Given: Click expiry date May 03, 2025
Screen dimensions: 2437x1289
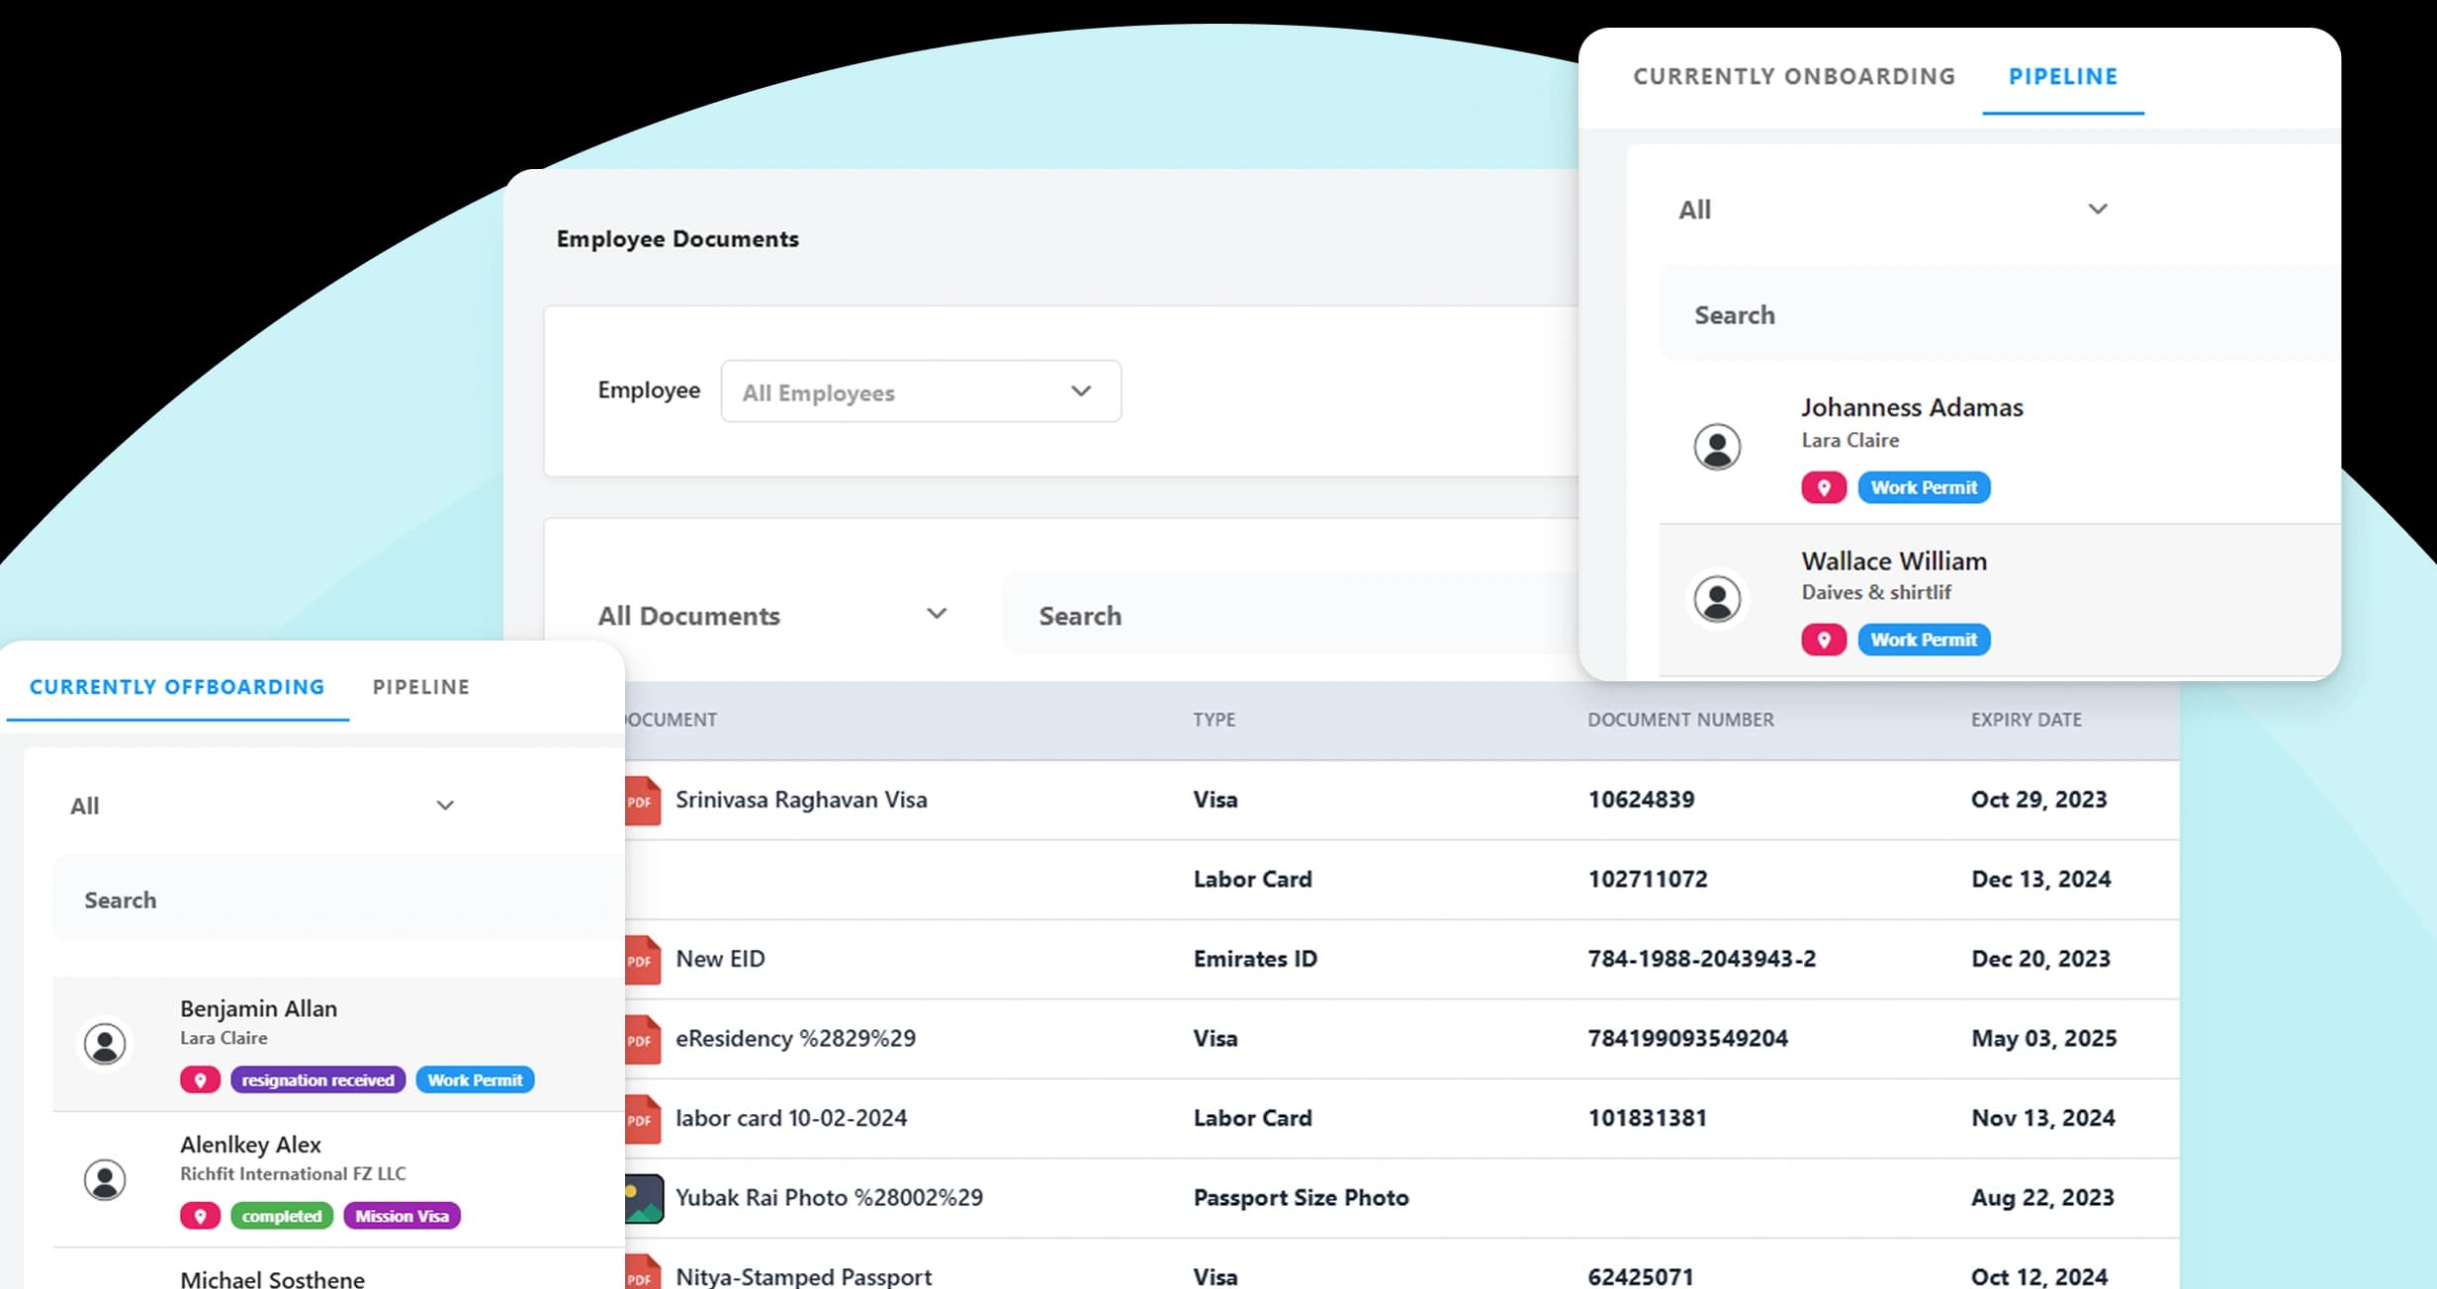Looking at the screenshot, I should tap(2043, 1038).
